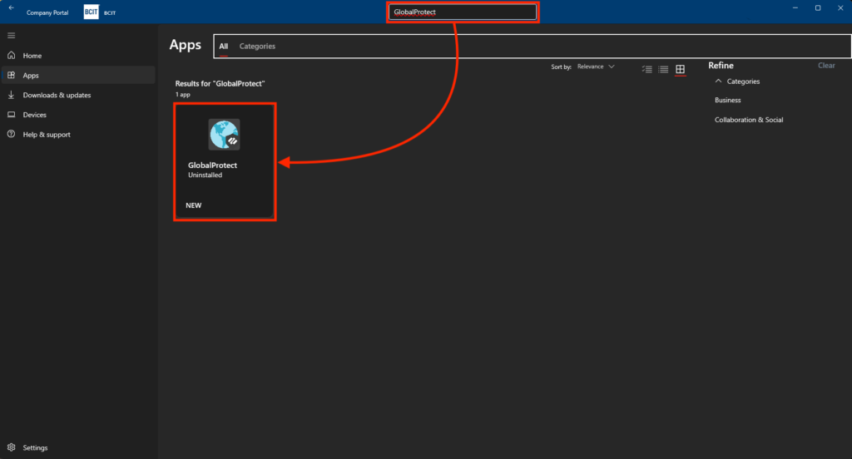
Task: Switch to grid tile view icon
Action: coord(681,69)
